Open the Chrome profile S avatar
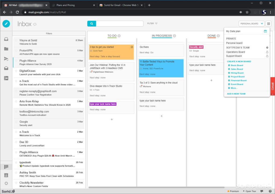Screen dimensions: 275x194 (x=264, y=12)
